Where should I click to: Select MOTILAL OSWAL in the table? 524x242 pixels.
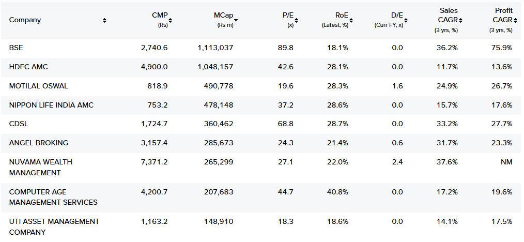[38, 86]
